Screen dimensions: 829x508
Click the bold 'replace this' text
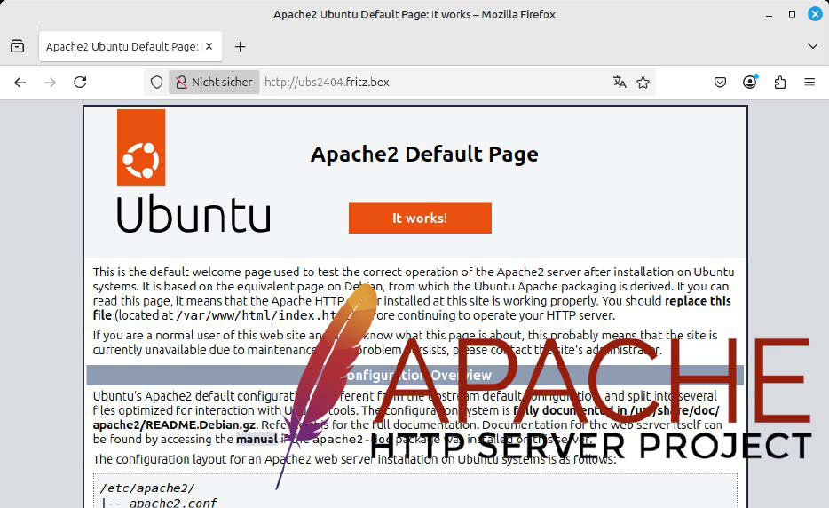pyautogui.click(x=698, y=300)
